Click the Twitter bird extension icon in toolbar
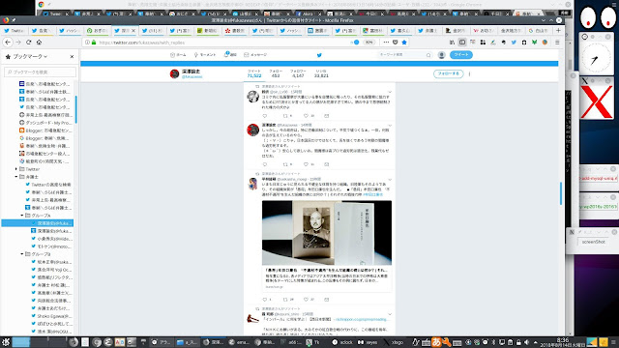This screenshot has width=619, height=348. [514, 43]
